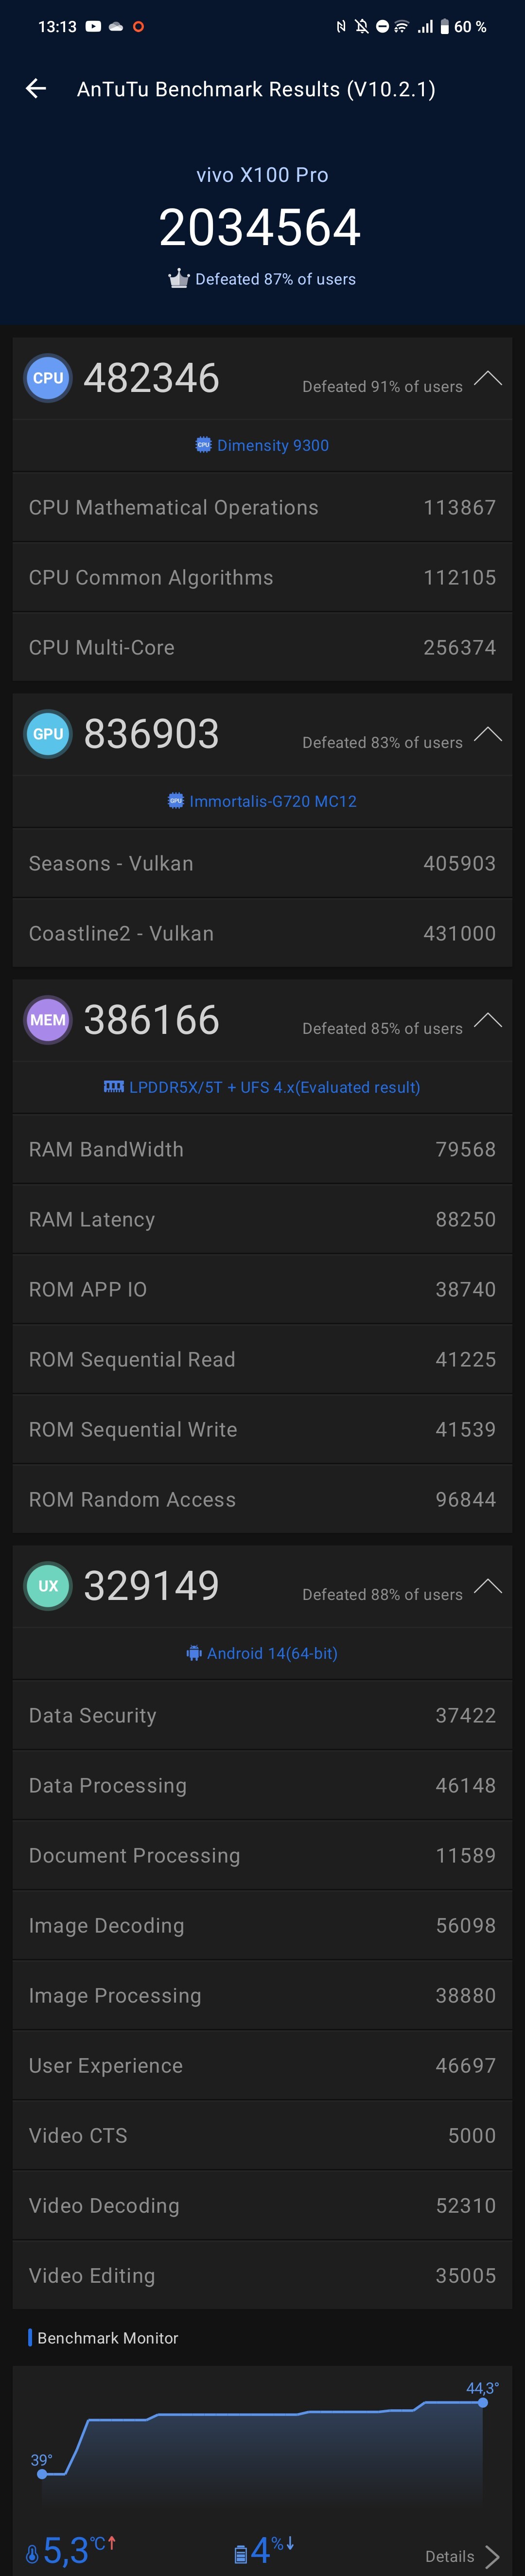Click the blue CPU badge icon
525x2576 pixels.
[48, 378]
